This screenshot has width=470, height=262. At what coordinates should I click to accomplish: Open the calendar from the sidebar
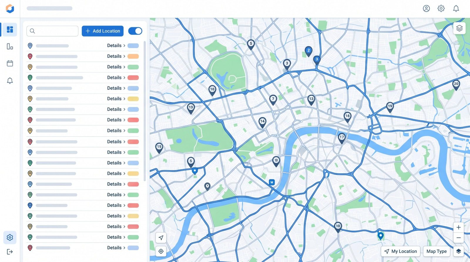click(10, 63)
